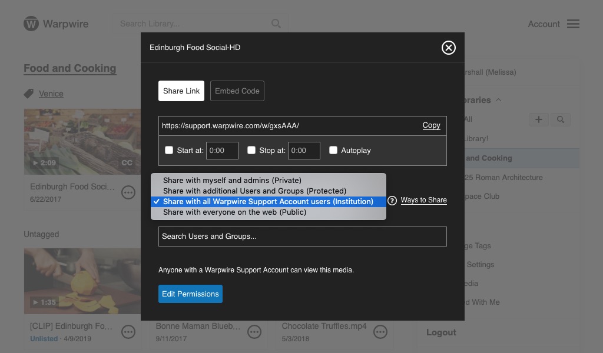
Task: Open the Food and Cooking heading link
Action: (x=70, y=68)
